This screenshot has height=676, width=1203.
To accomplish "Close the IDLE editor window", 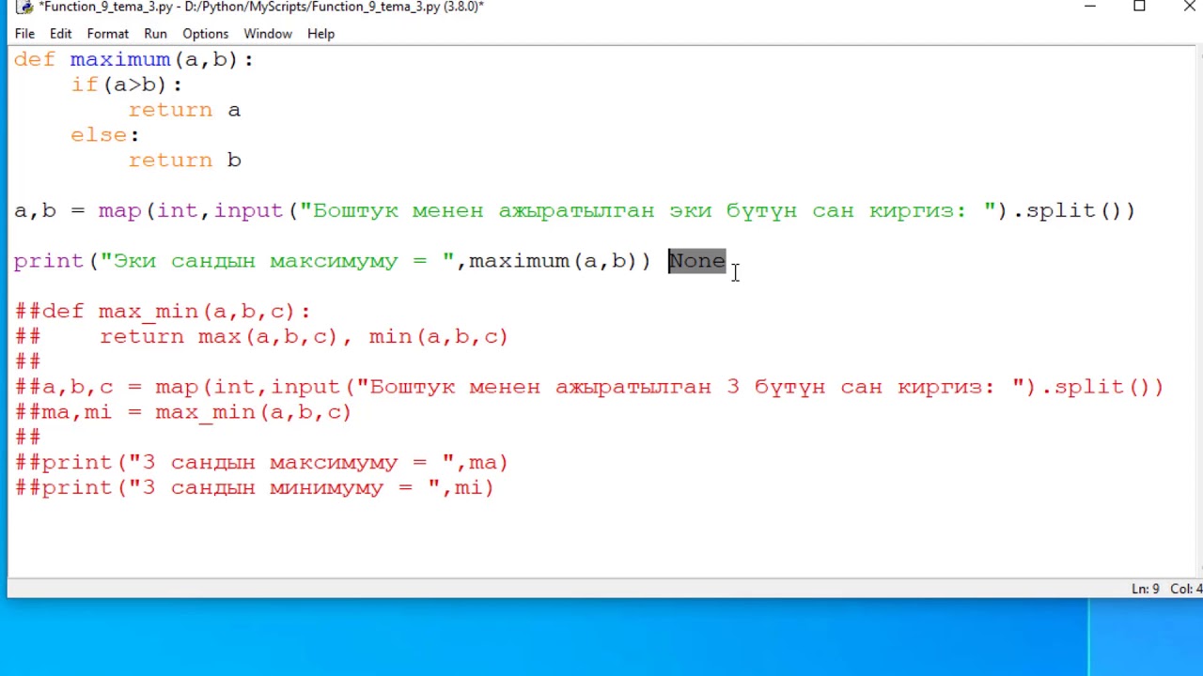I will tap(1188, 7).
